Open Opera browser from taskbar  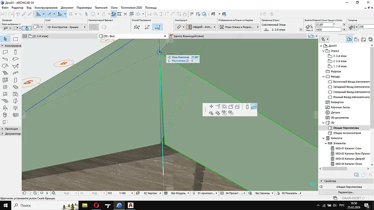[96, 205]
